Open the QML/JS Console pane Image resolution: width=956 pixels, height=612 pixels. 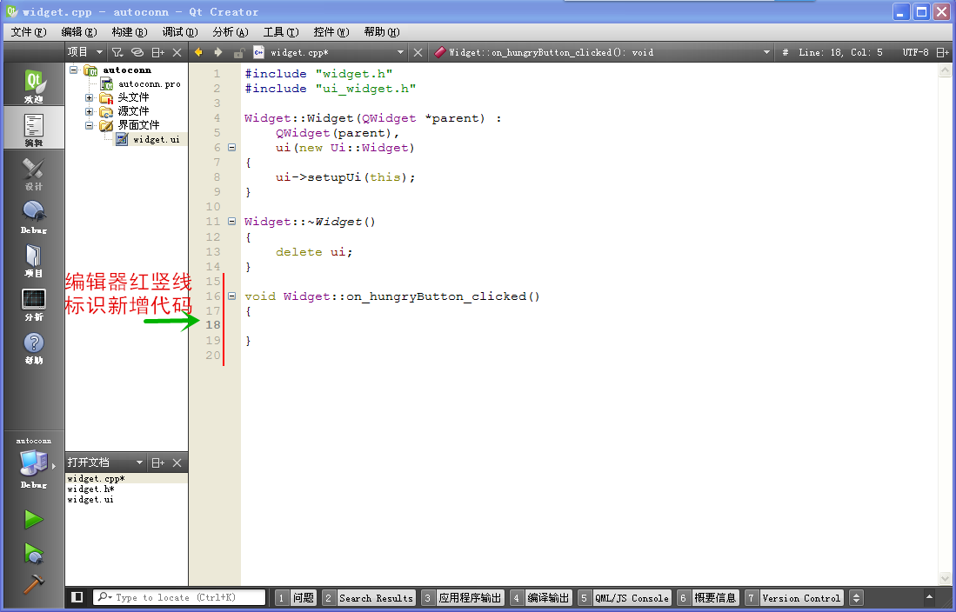pyautogui.click(x=625, y=598)
